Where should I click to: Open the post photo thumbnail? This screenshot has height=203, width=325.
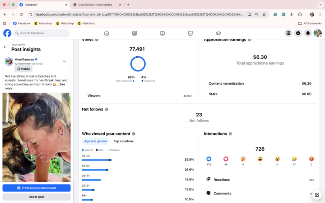click(37, 135)
